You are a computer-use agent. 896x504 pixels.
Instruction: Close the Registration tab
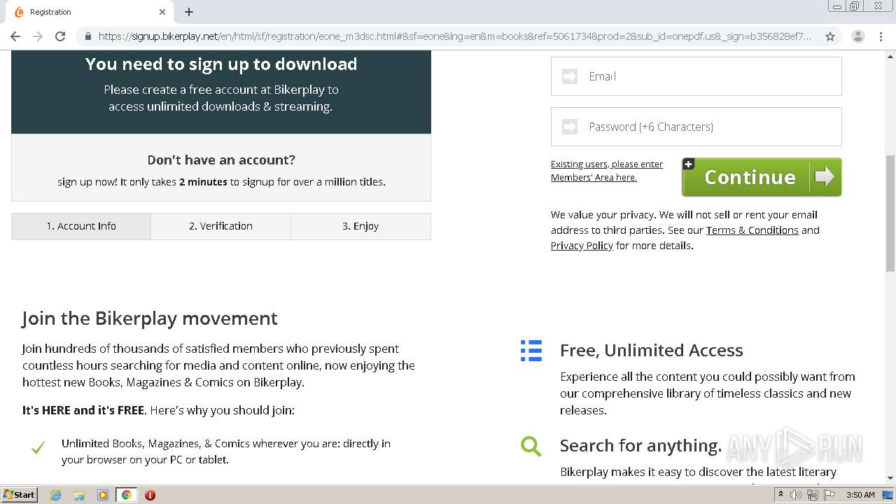[x=162, y=12]
